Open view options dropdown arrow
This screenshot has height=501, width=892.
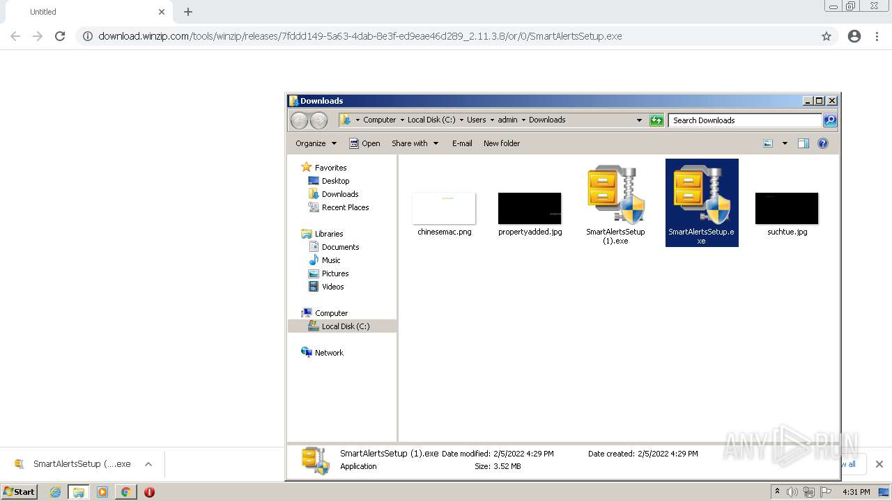pos(785,143)
